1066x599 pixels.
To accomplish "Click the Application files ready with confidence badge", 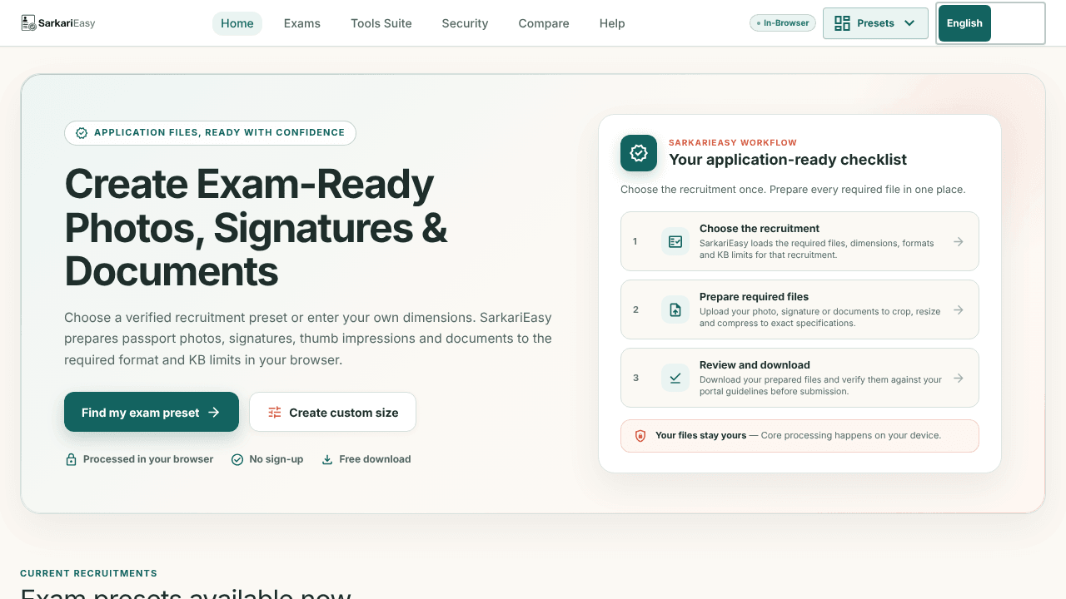I will (210, 133).
